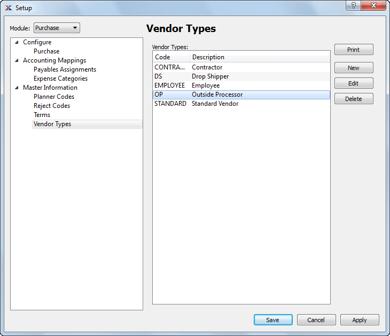This screenshot has height=336, width=390.
Task: Select the STANDARD code cell
Action: coord(170,104)
